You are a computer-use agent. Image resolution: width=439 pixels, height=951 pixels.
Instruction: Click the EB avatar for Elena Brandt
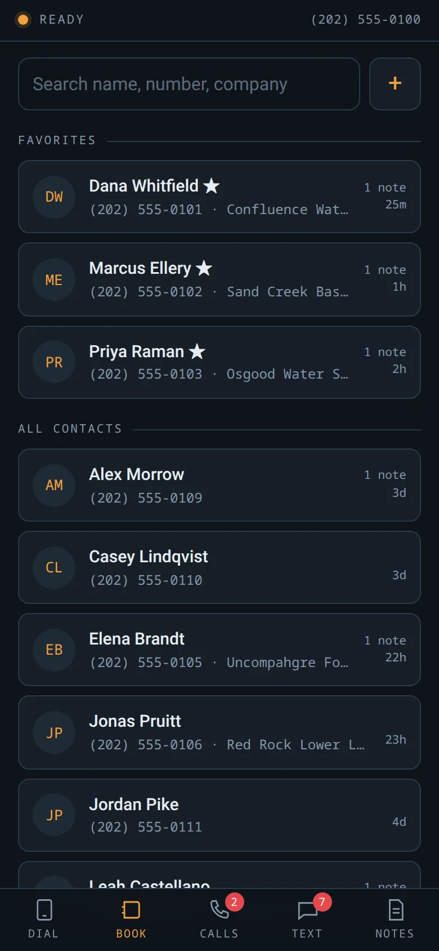tap(54, 650)
